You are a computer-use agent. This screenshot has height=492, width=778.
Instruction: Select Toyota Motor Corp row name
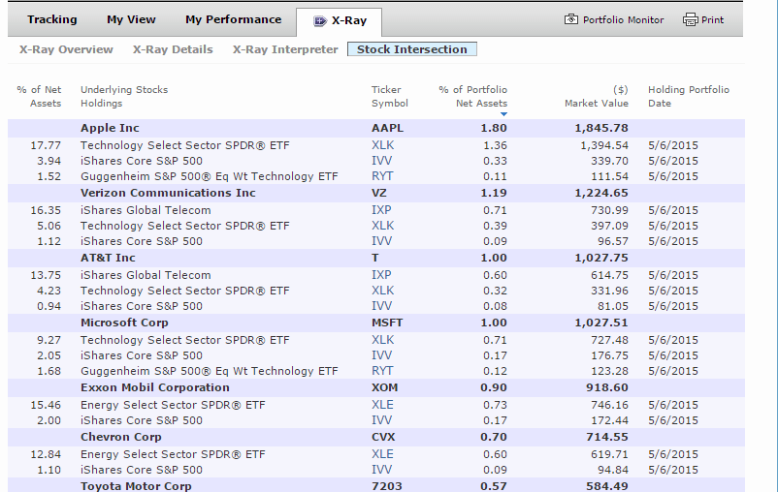(x=136, y=486)
